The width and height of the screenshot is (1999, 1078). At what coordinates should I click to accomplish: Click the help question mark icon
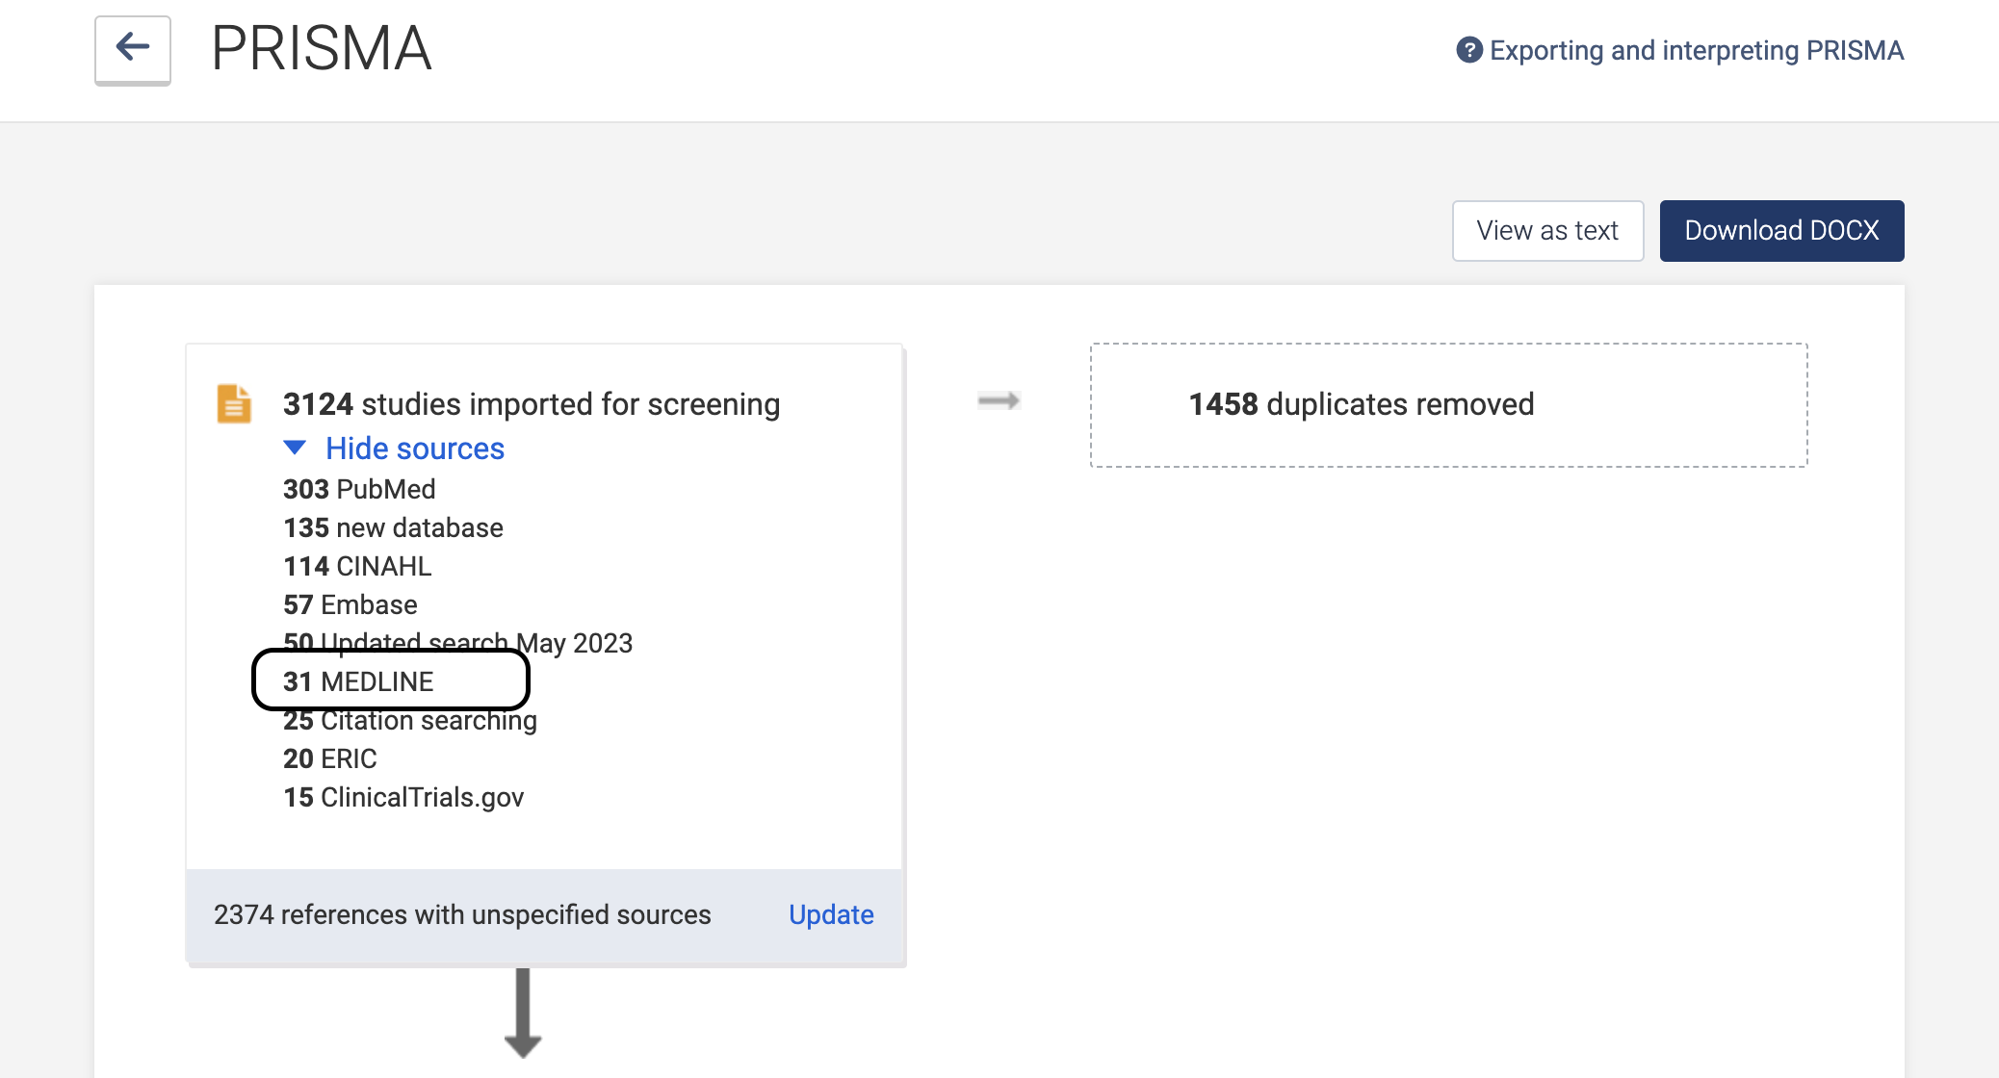(1468, 50)
